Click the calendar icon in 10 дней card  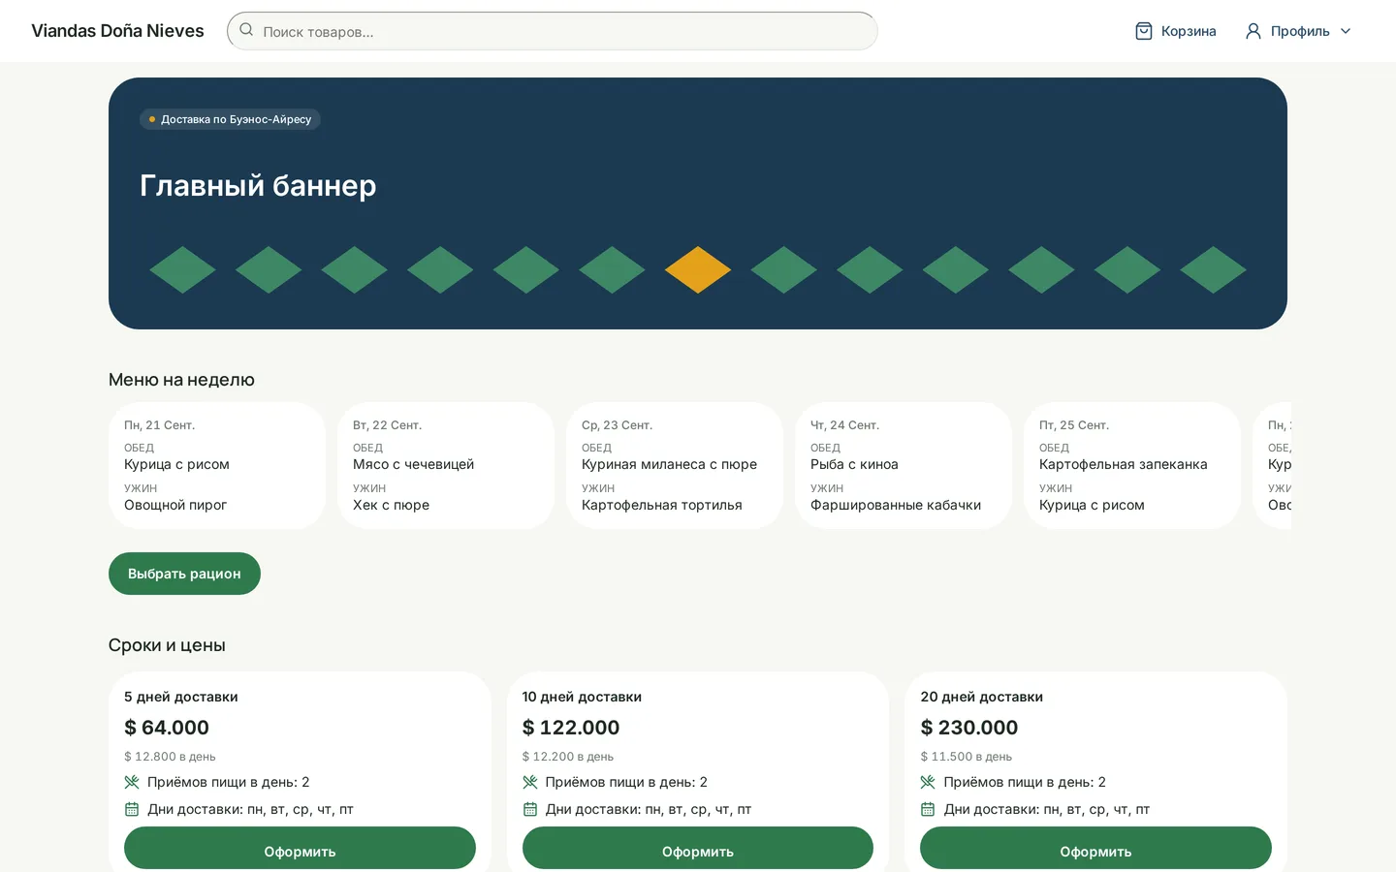530,809
